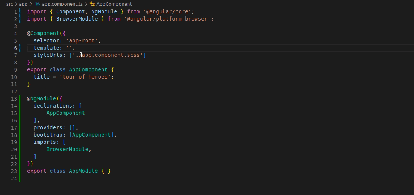Image resolution: width=414 pixels, height=195 pixels.
Task: Click the @NgModule decorator name
Action: (43, 99)
